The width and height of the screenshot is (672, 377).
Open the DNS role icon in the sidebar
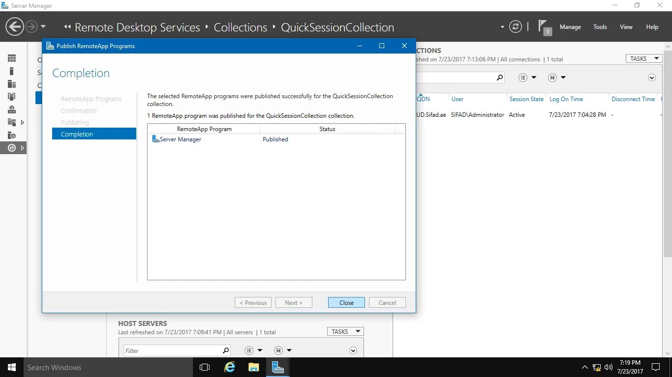point(12,109)
